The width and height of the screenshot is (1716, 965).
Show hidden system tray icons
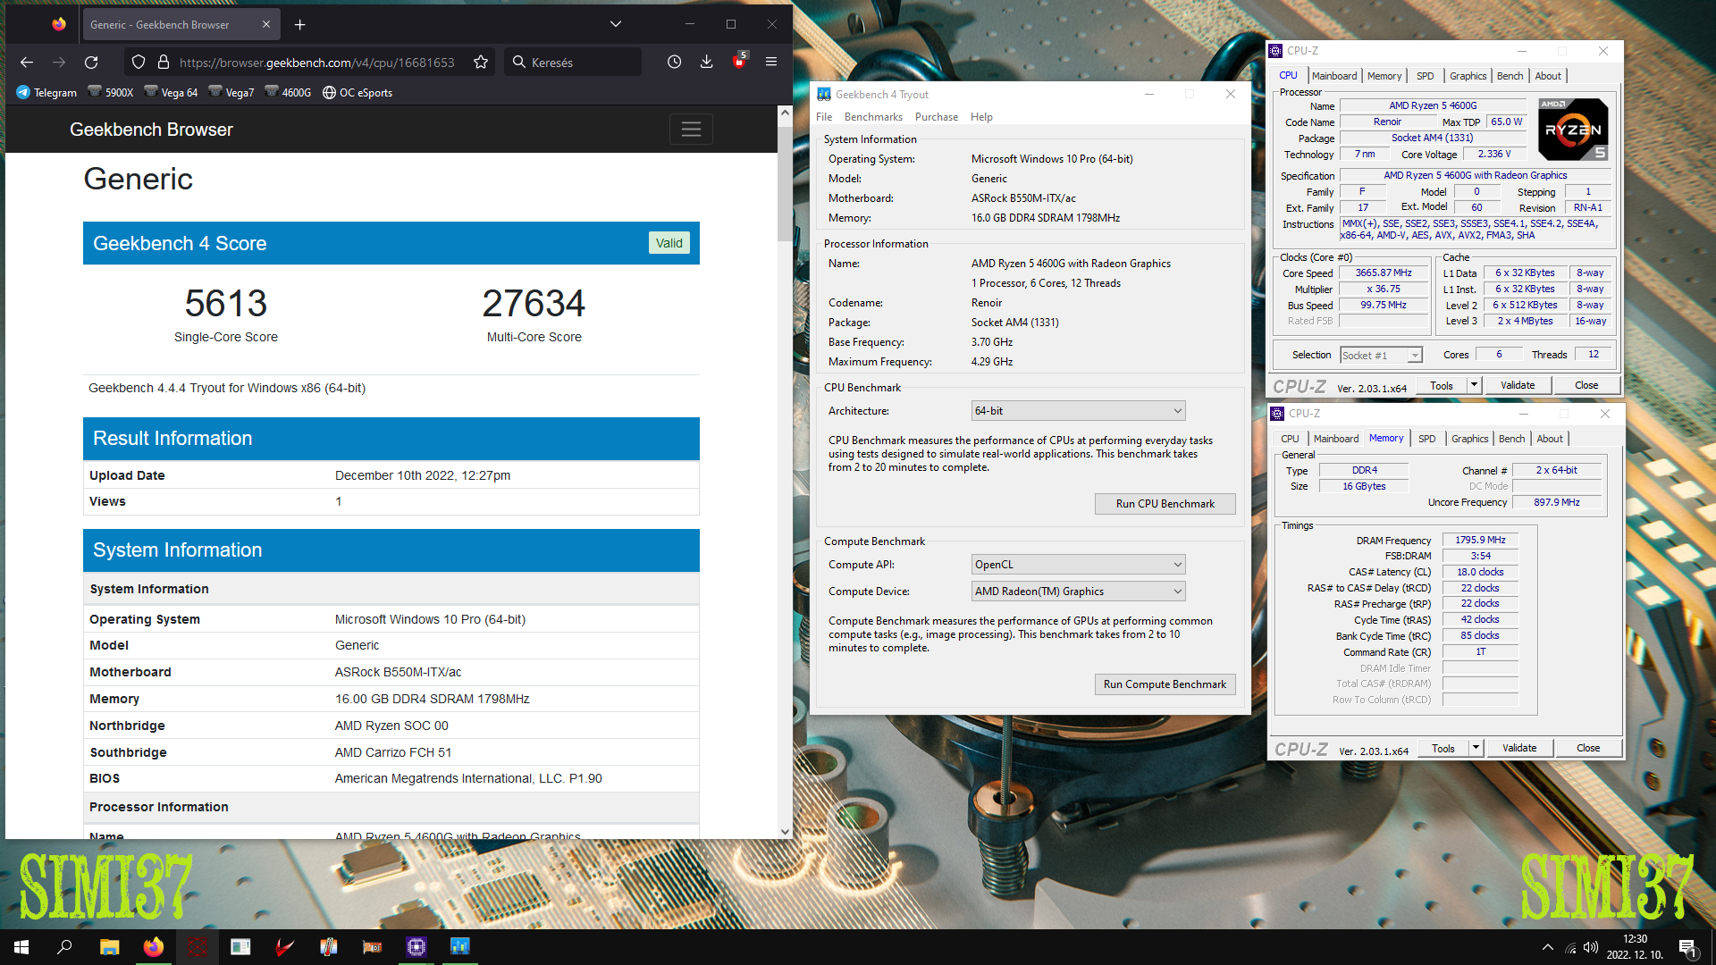tap(1547, 947)
